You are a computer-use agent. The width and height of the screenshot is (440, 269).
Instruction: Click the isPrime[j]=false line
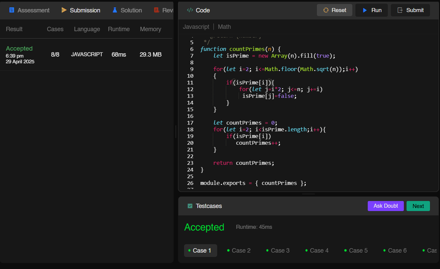269,96
